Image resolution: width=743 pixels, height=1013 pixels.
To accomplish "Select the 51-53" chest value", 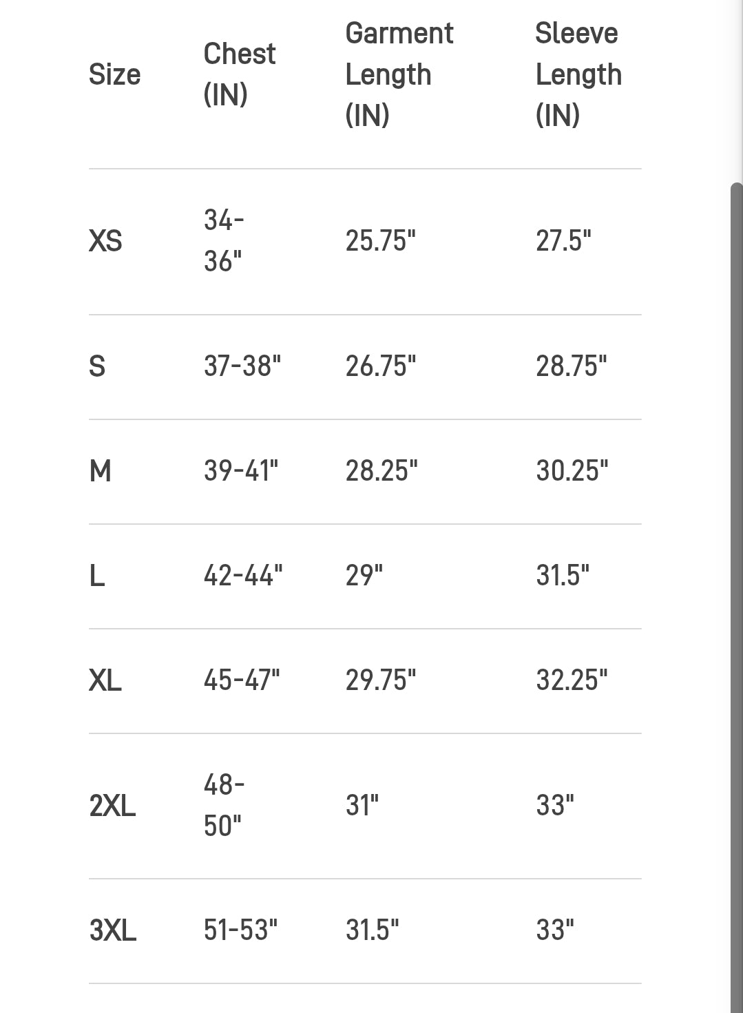I will tap(240, 930).
